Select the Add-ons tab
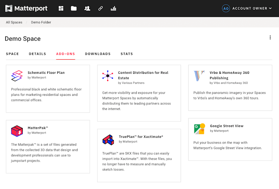This screenshot has width=279, height=189. (65, 54)
